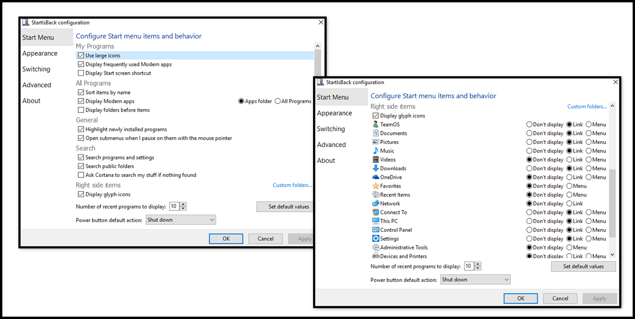The width and height of the screenshot is (635, 319).
Task: Disable Highlight newly installed programs
Action: pos(81,129)
